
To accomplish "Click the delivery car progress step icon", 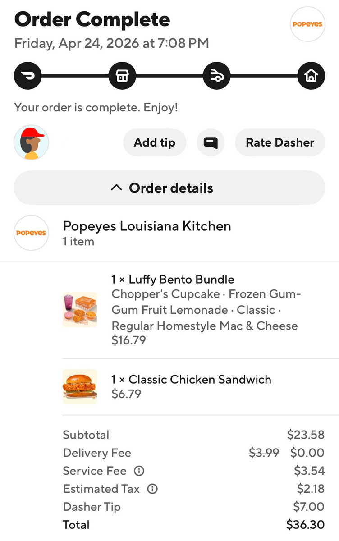I will [x=217, y=76].
